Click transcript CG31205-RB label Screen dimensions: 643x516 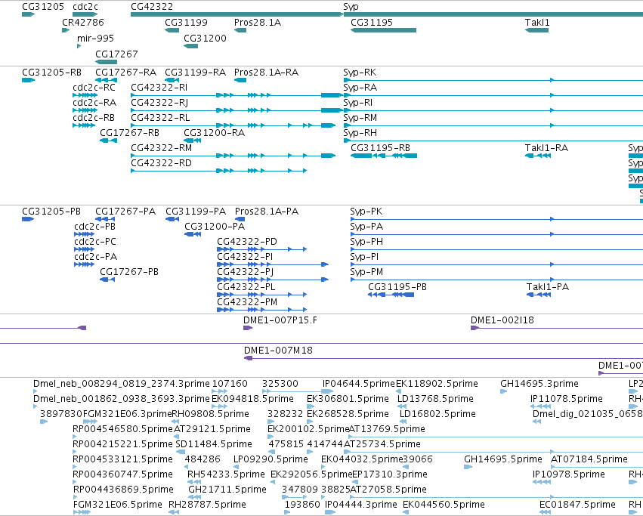pos(51,73)
